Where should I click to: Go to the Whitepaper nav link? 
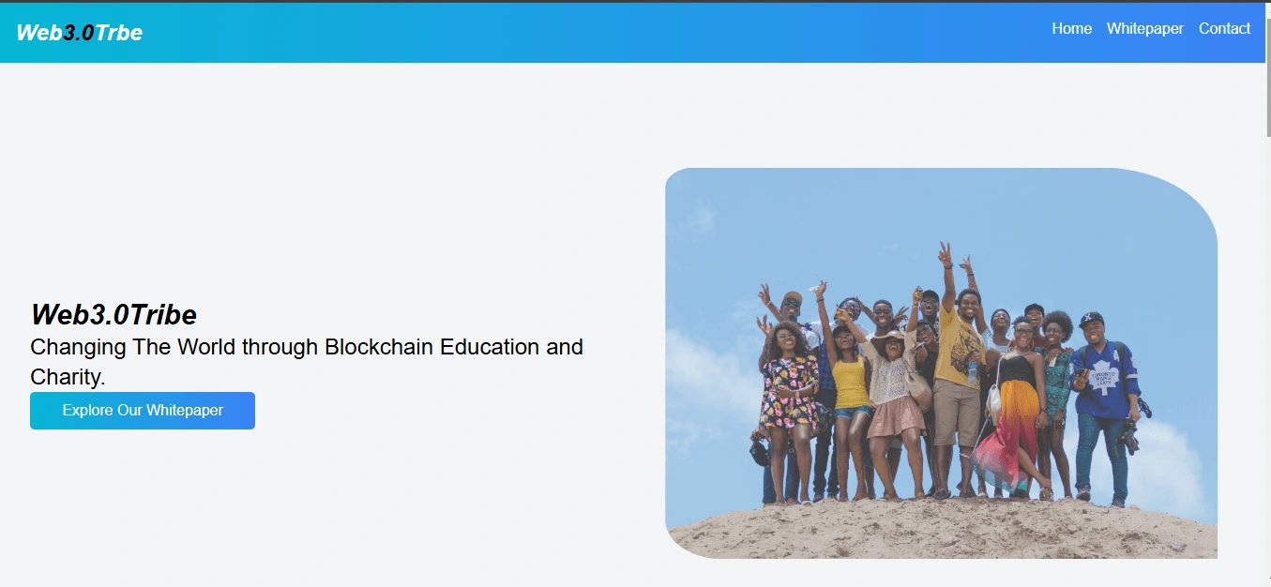[x=1144, y=29]
